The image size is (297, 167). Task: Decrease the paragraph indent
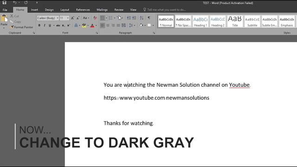tap(129, 18)
